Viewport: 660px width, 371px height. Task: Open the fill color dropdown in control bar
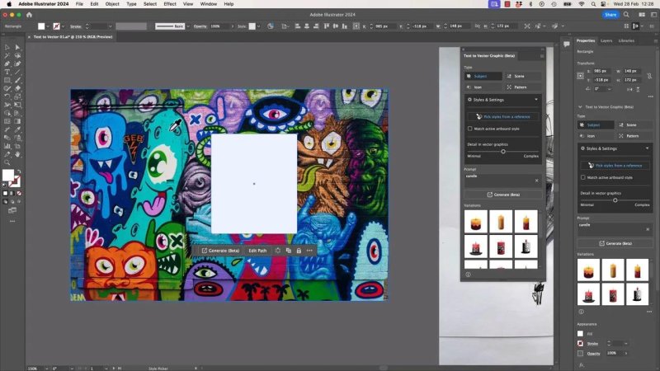[48, 26]
